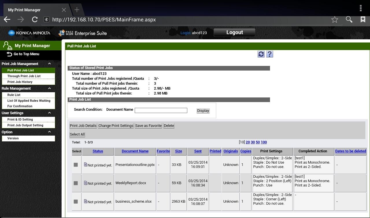The image size is (370, 218).
Task: Open browser search magnifier icon
Action: pos(349,20)
